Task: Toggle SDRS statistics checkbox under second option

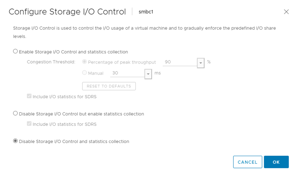Action: pyautogui.click(x=29, y=124)
